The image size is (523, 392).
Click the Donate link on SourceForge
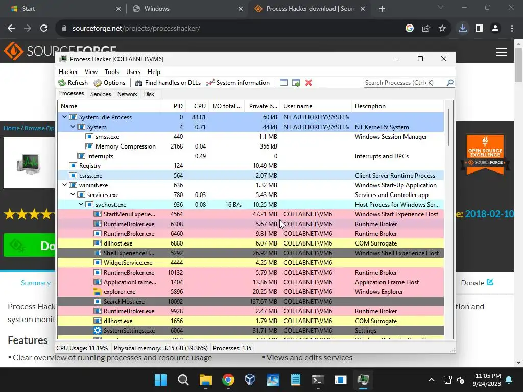[477, 283]
